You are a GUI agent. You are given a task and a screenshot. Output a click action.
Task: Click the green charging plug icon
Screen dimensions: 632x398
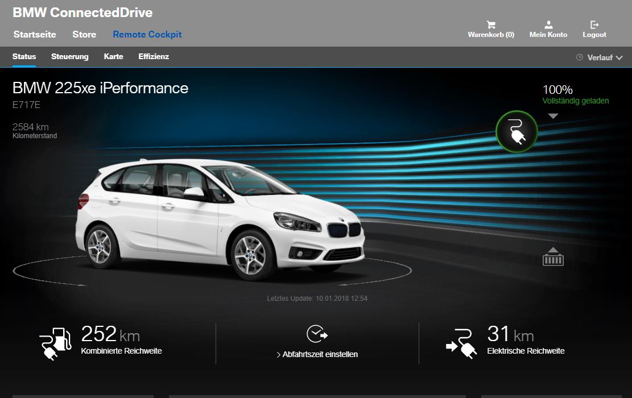517,131
